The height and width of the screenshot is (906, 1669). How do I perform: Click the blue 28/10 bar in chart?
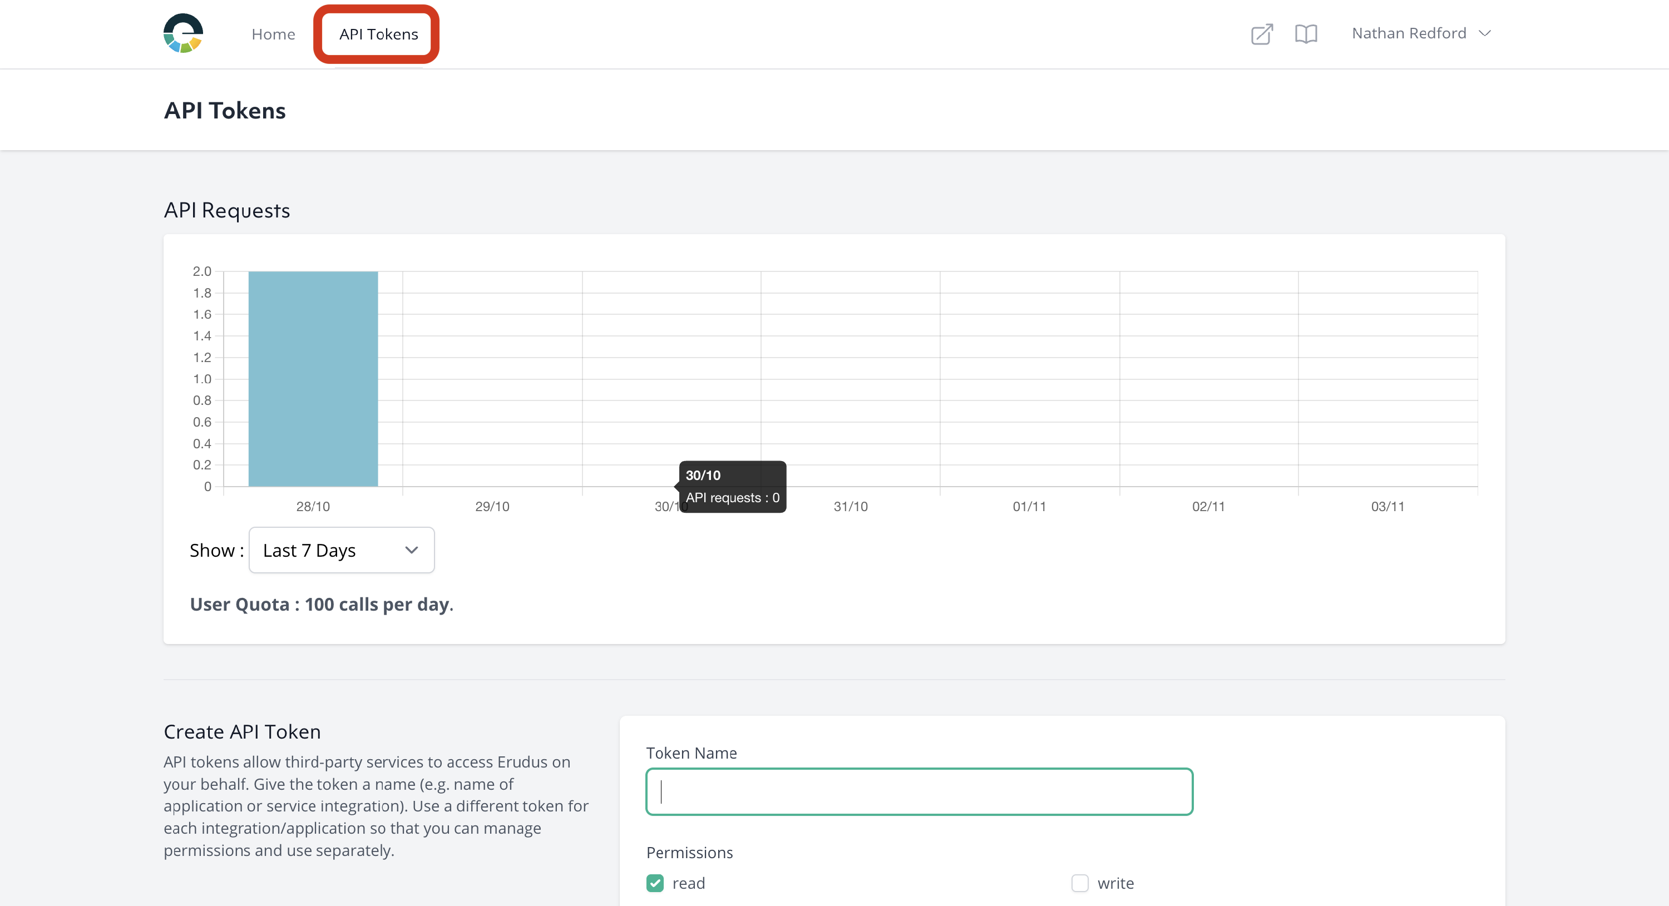[x=313, y=379]
